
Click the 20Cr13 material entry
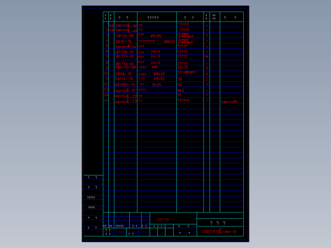[x=183, y=67]
